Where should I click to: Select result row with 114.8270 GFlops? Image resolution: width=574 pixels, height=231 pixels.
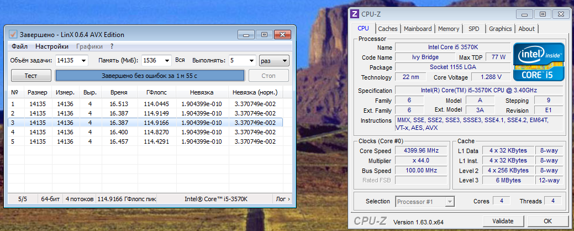point(145,132)
